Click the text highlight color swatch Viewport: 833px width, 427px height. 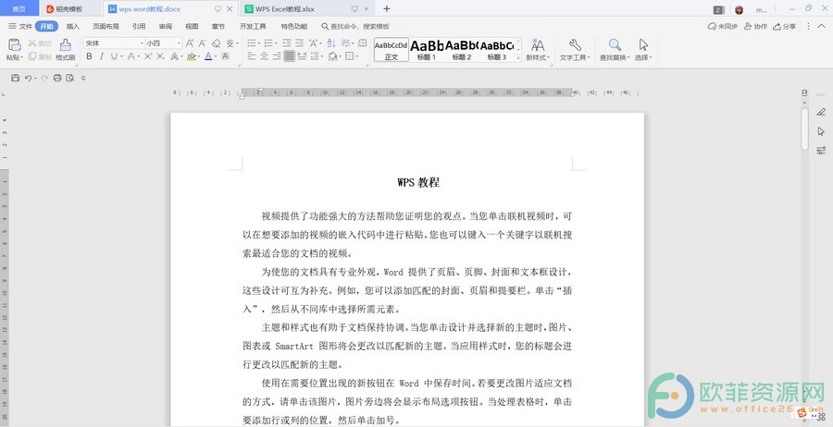(x=192, y=55)
